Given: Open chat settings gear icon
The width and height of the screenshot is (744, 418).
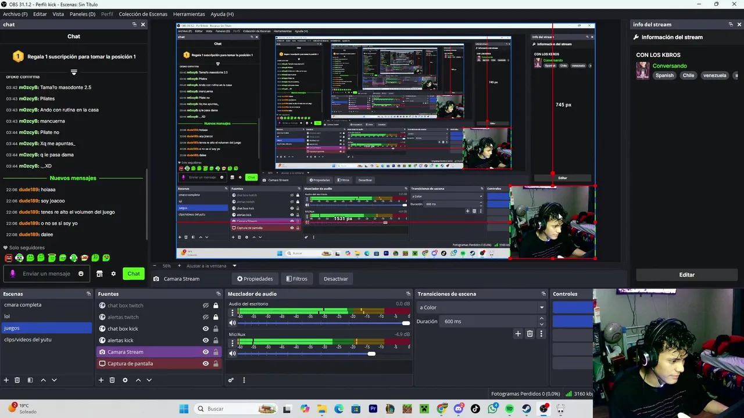Looking at the screenshot, I should [x=113, y=274].
